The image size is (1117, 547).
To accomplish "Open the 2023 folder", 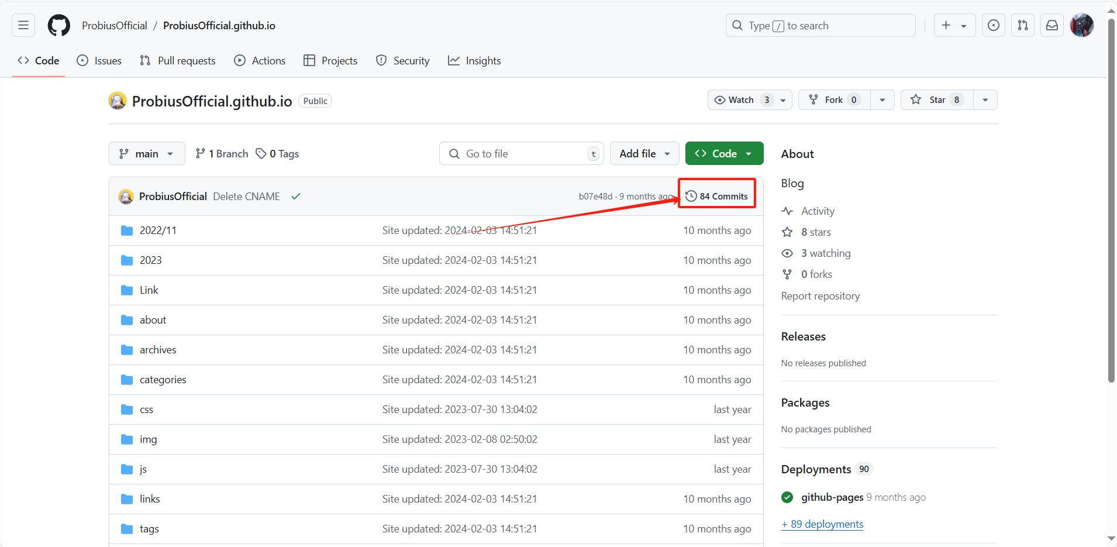I will pos(150,260).
